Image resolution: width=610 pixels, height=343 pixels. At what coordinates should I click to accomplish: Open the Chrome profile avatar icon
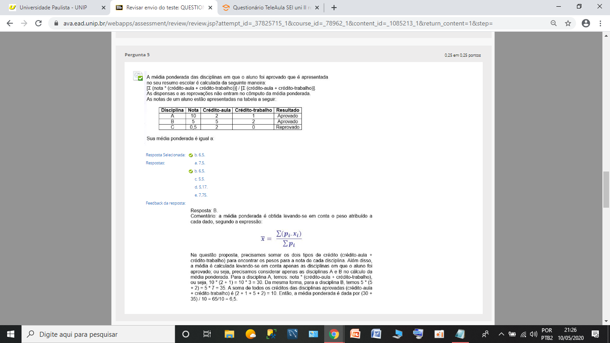(x=586, y=23)
